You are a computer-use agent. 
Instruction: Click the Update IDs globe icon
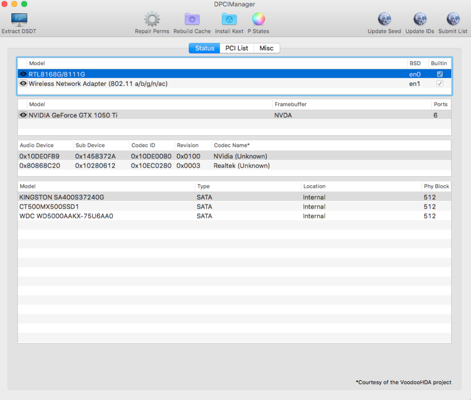tap(420, 20)
